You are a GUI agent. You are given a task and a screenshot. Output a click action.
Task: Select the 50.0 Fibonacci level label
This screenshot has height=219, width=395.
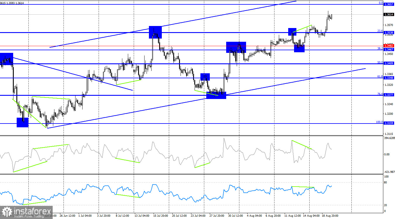pyautogui.click(x=380, y=62)
